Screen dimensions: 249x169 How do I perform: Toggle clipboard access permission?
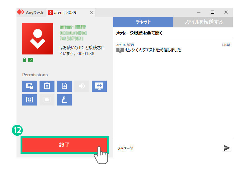(x=47, y=86)
